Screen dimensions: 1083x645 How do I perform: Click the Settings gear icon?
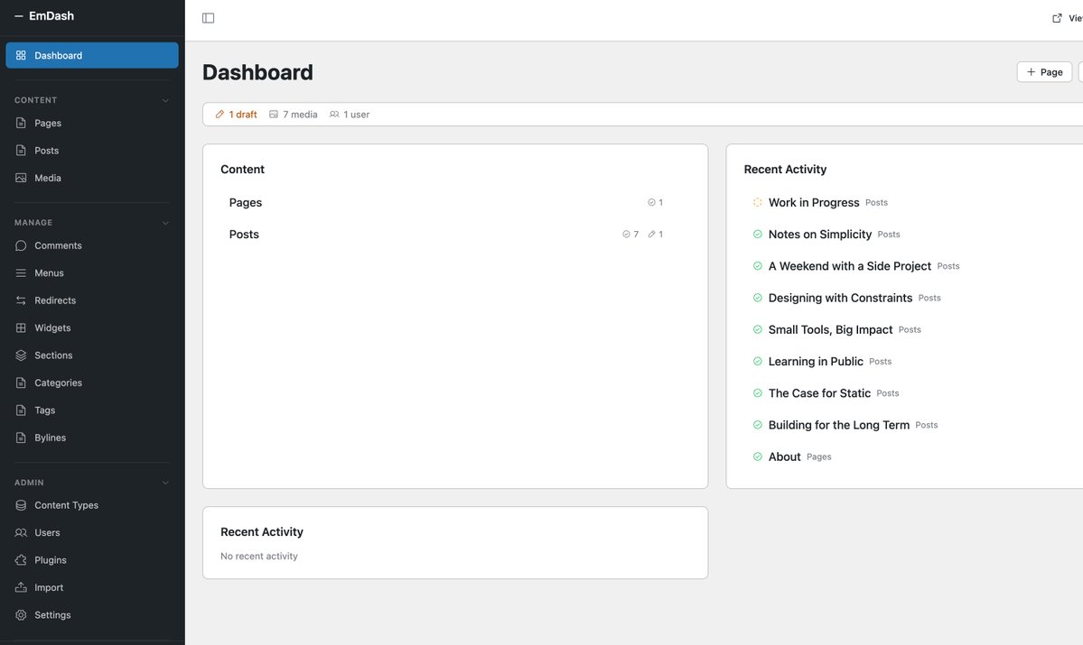click(x=21, y=614)
